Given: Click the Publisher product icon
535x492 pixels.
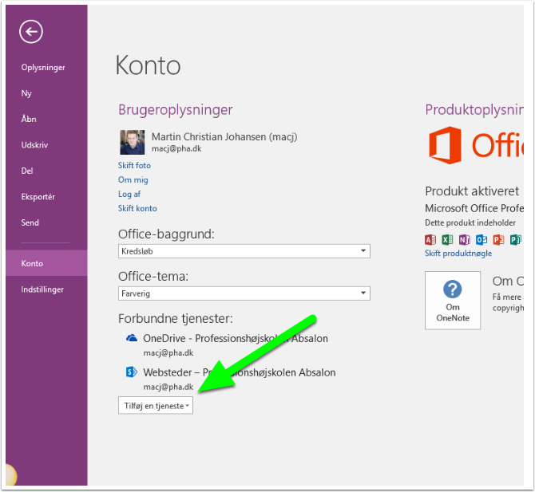Looking at the screenshot, I should point(516,240).
